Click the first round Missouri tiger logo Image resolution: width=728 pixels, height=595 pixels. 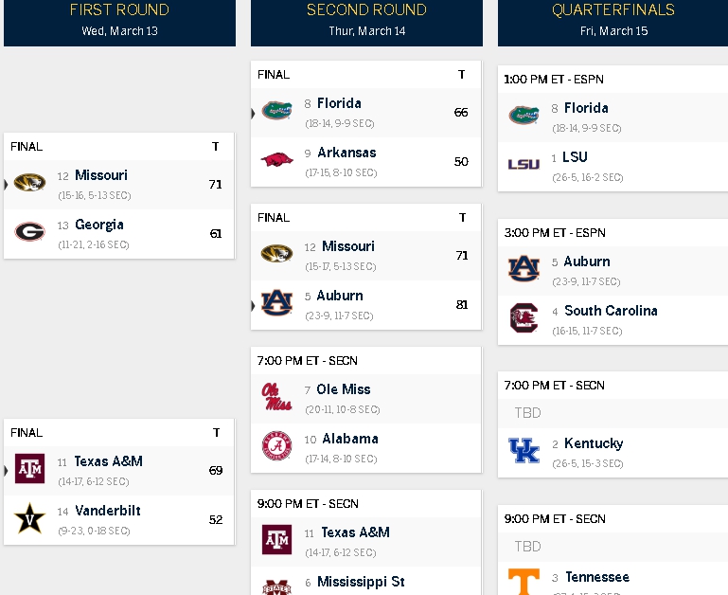point(29,182)
